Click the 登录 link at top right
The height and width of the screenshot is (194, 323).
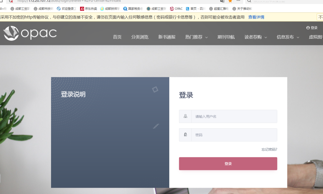click(314, 28)
